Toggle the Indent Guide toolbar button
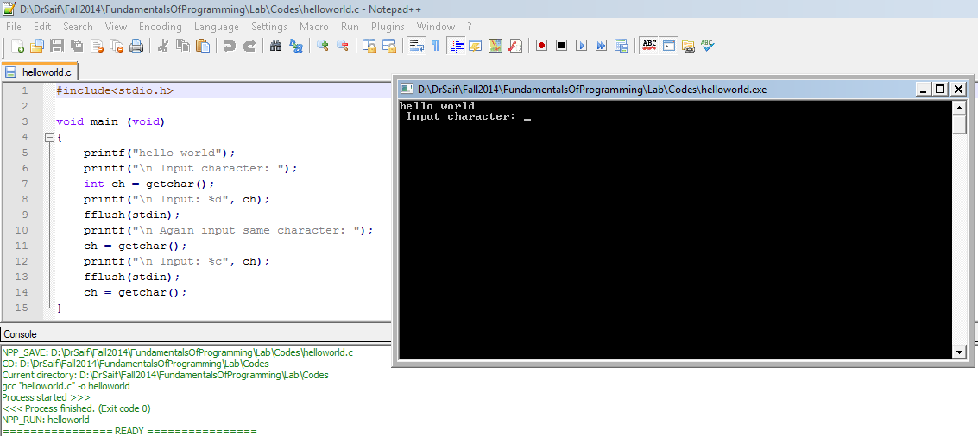The image size is (978, 436). coord(457,46)
